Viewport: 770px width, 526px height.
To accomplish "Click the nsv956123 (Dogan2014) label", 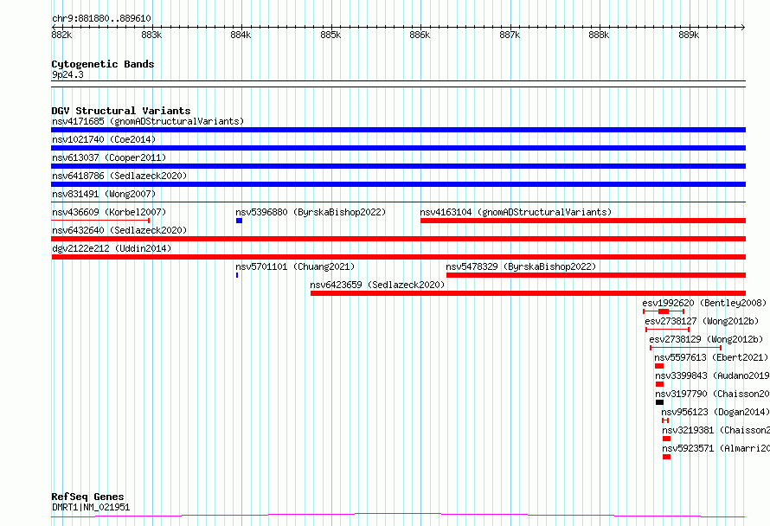I will pos(715,412).
